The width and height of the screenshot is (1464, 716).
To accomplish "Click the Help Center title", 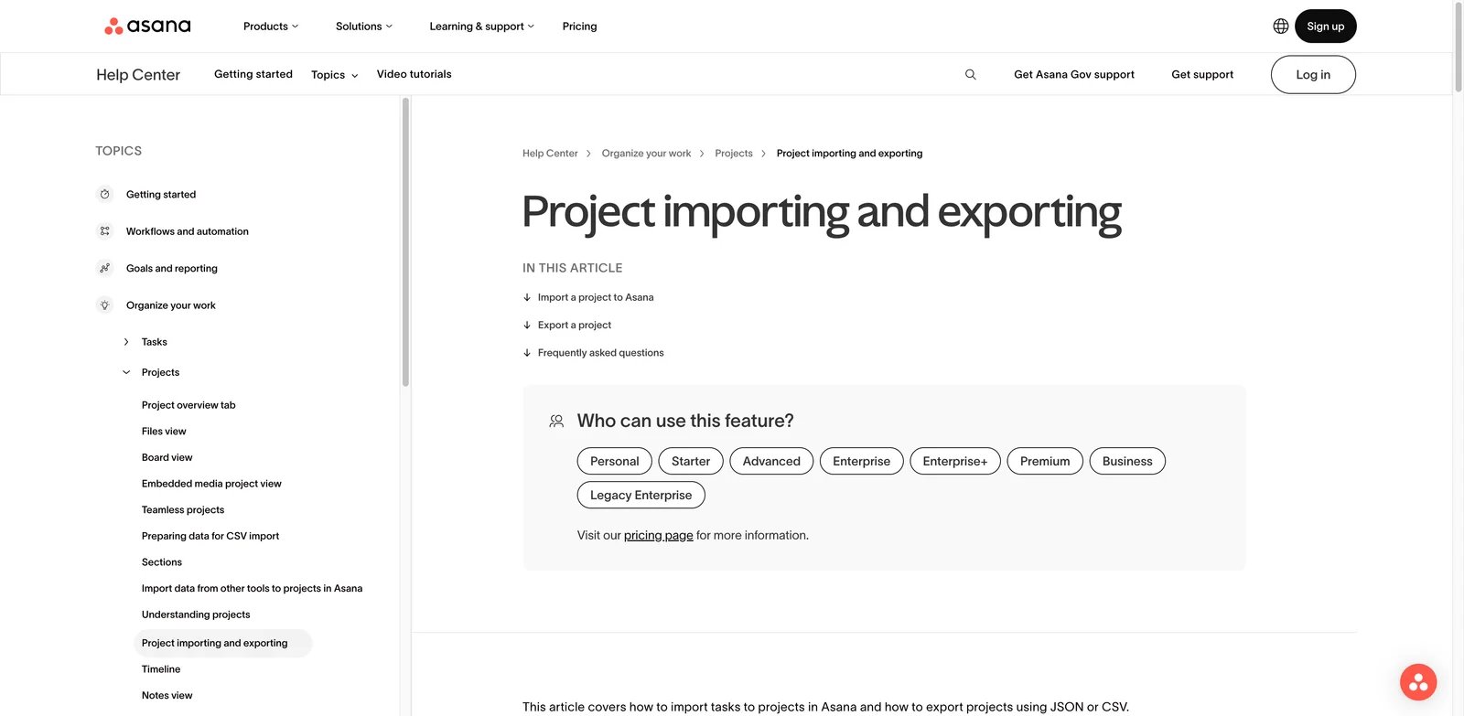I will click(138, 75).
